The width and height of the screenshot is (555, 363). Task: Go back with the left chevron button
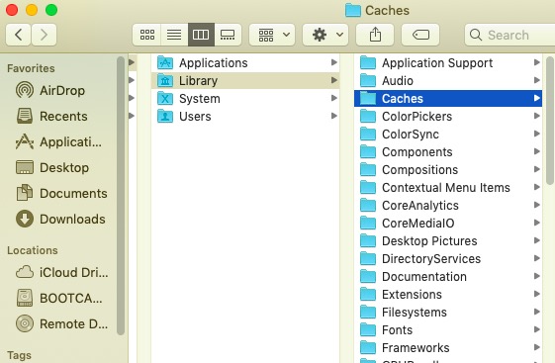pyautogui.click(x=19, y=35)
